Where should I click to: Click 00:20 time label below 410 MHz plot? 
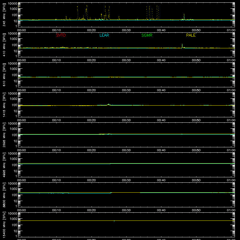tap(91, 60)
